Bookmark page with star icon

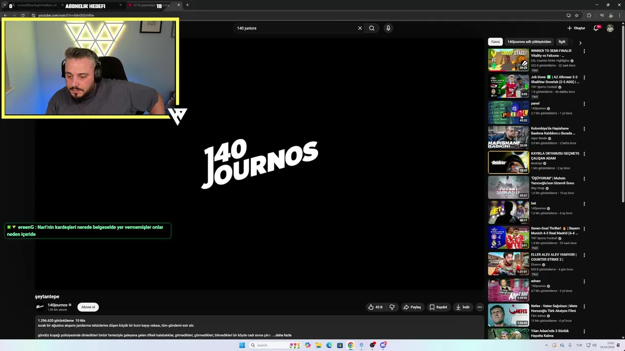coord(577,15)
